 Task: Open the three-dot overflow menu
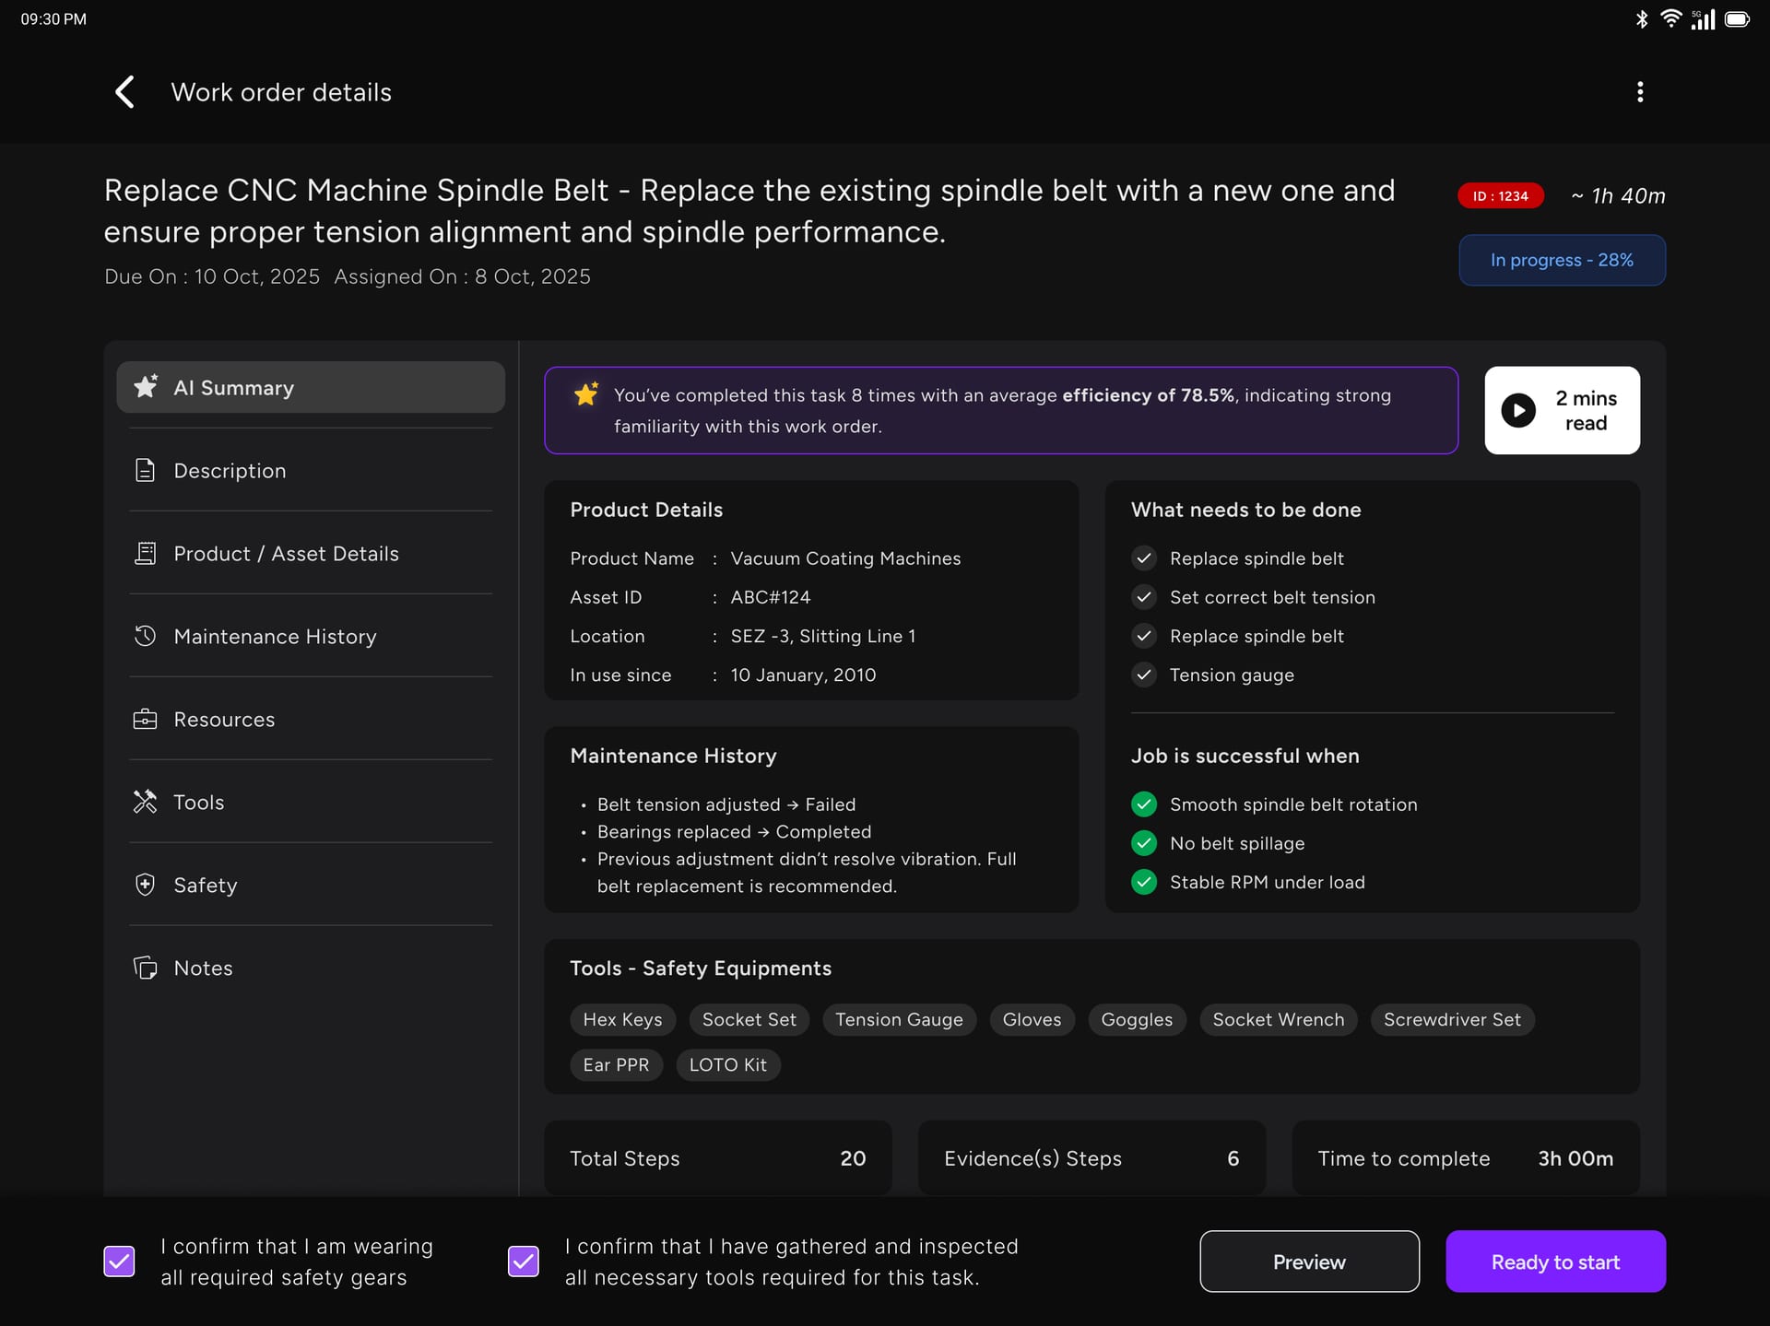coord(1639,92)
